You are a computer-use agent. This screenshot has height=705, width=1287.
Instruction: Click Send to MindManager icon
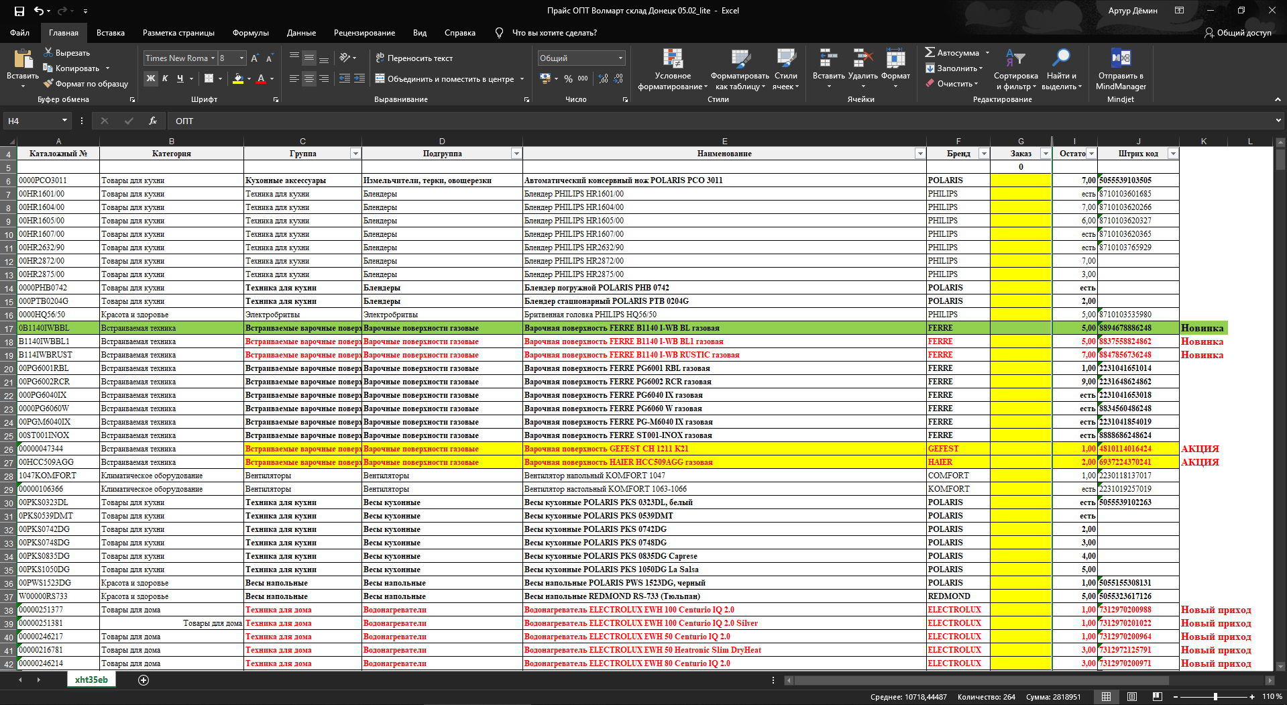click(x=1121, y=58)
